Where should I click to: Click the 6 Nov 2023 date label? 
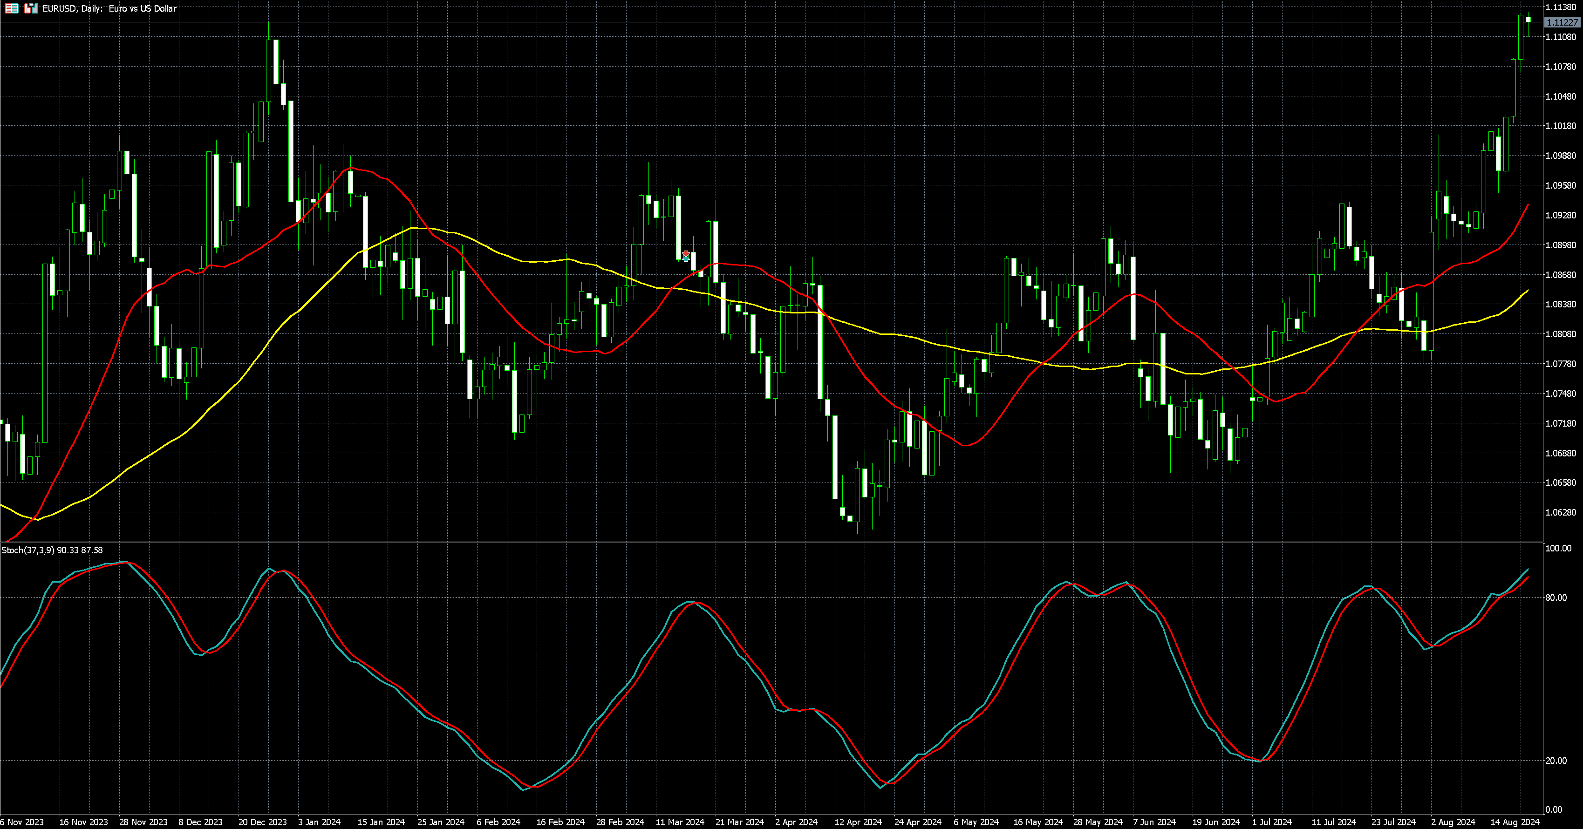(x=22, y=822)
